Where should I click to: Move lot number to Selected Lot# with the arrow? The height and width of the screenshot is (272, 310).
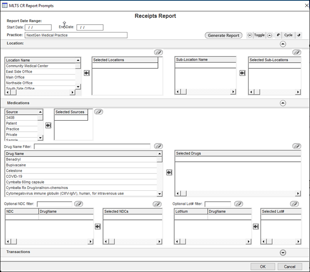[256, 227]
